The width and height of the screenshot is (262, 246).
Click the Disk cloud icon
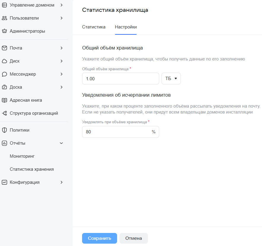point(4,61)
